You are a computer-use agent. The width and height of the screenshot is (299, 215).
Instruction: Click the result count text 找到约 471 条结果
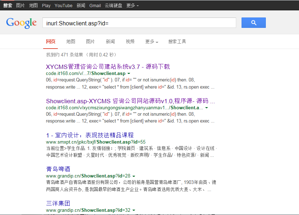(65, 55)
